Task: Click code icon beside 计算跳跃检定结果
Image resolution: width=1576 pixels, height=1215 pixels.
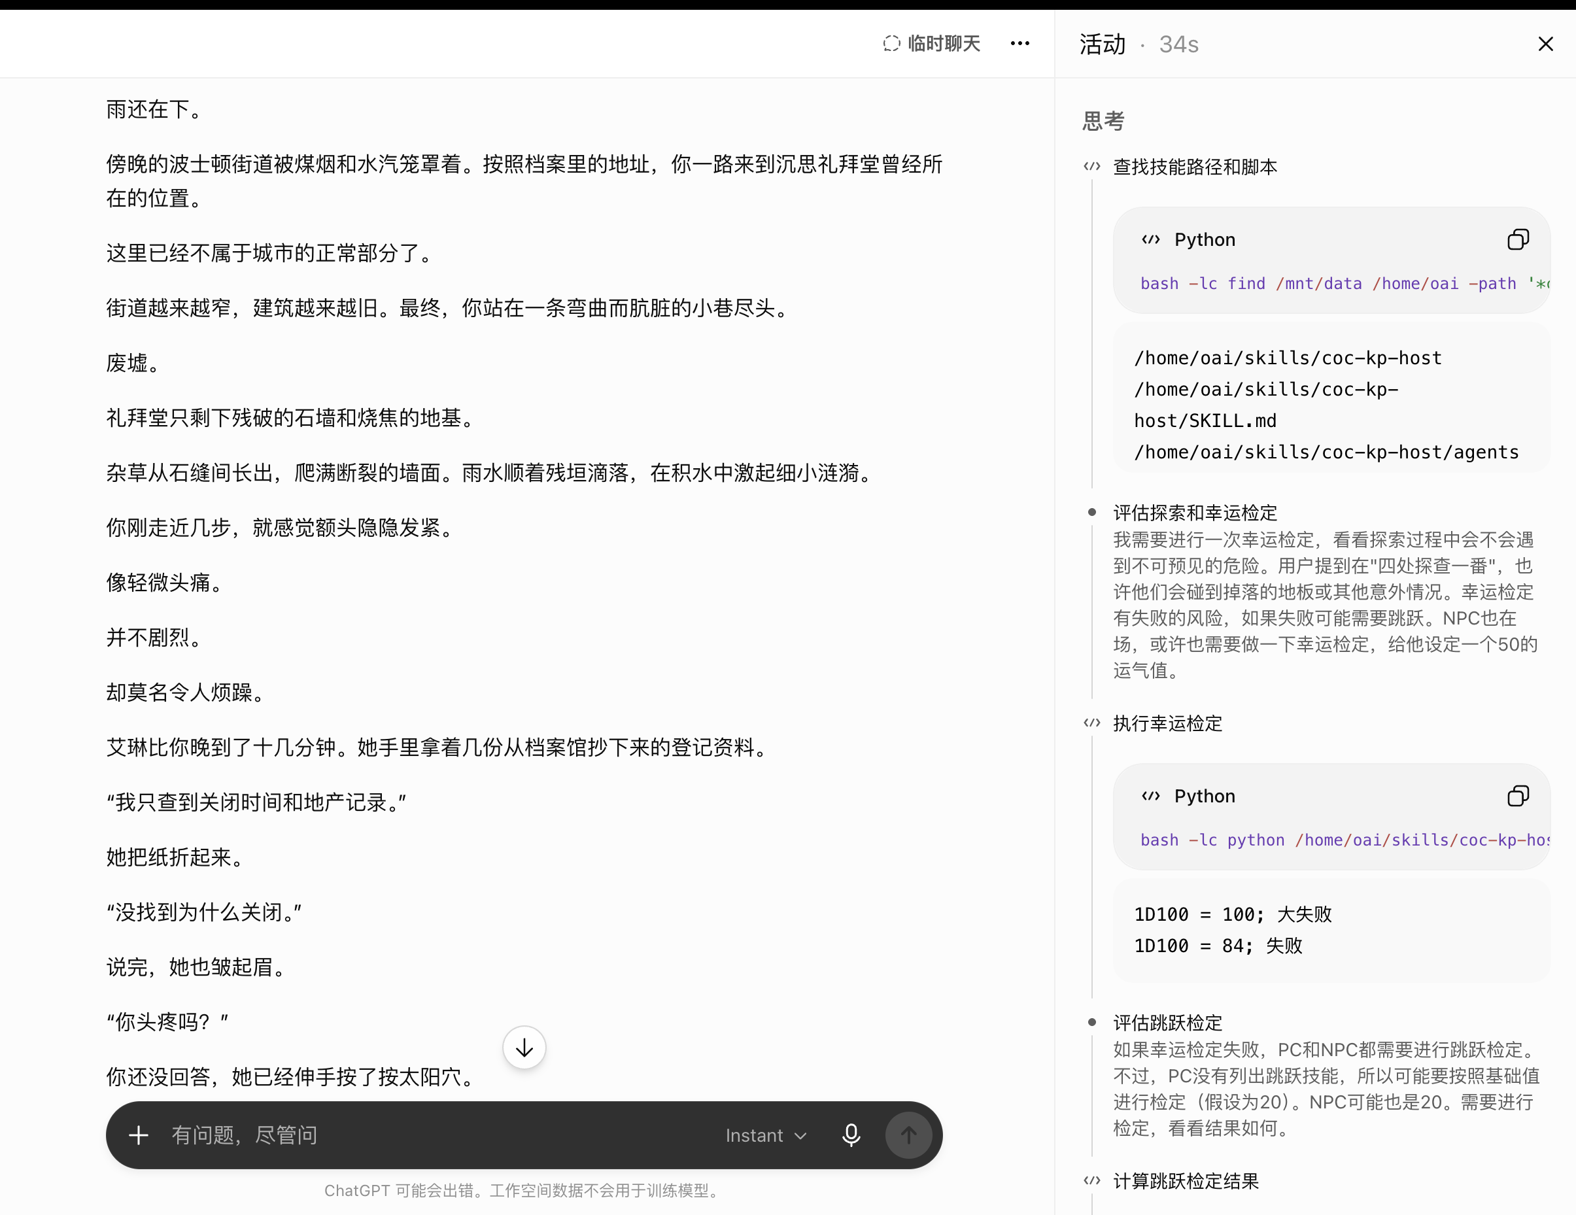Action: (x=1092, y=1180)
